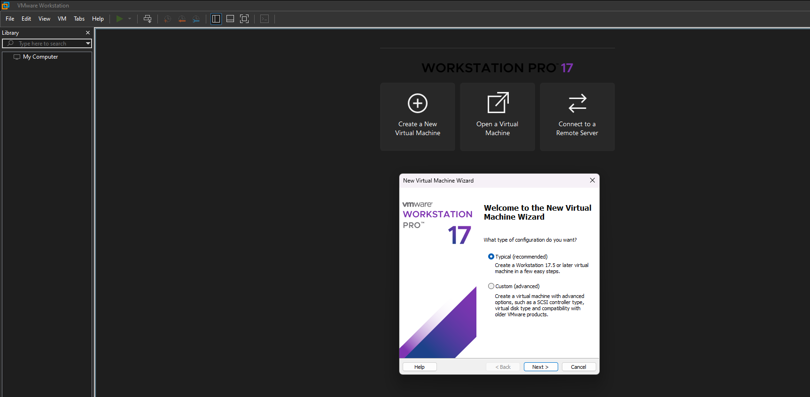Viewport: 810px width, 397px height.
Task: Click the console view terminal icon
Action: pos(265,19)
